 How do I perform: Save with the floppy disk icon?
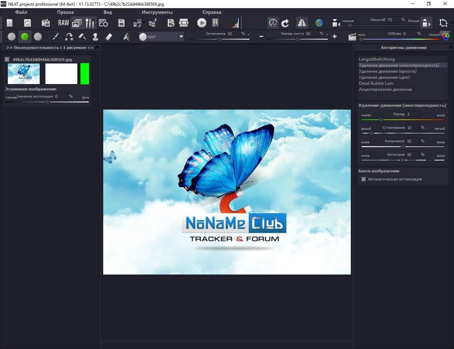[x=121, y=23]
